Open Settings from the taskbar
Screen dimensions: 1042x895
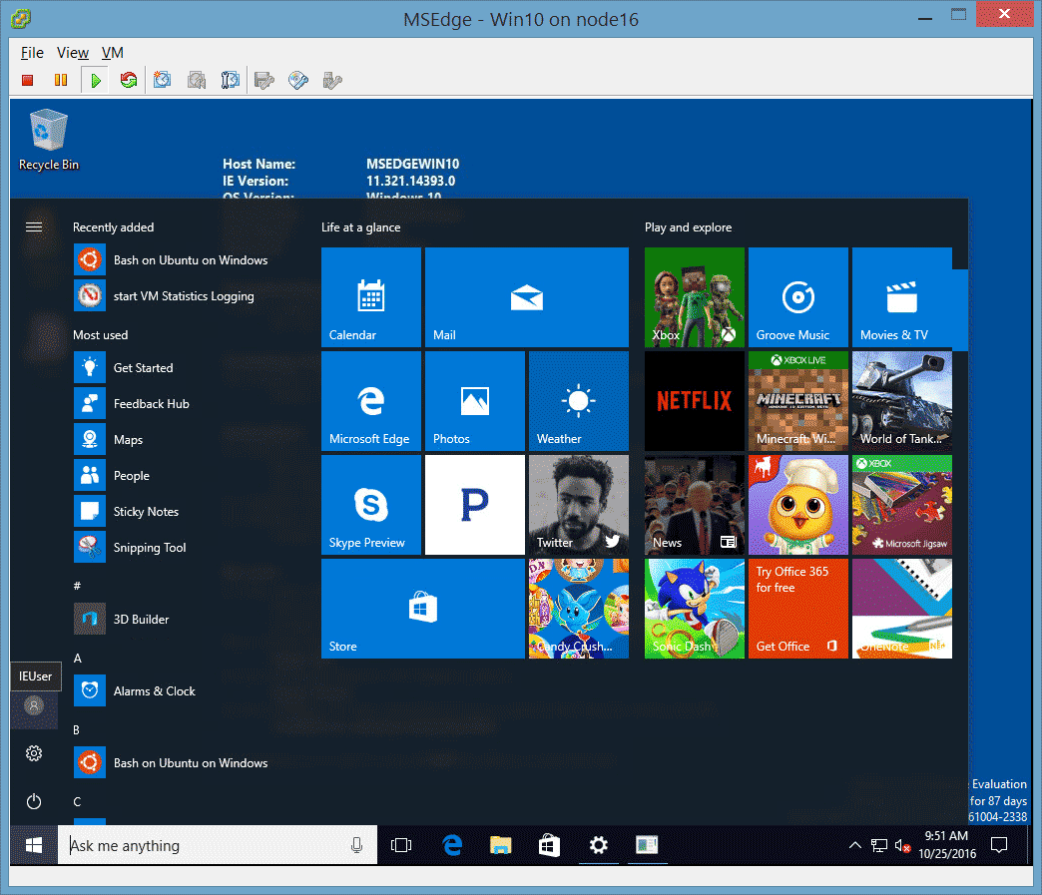(598, 844)
